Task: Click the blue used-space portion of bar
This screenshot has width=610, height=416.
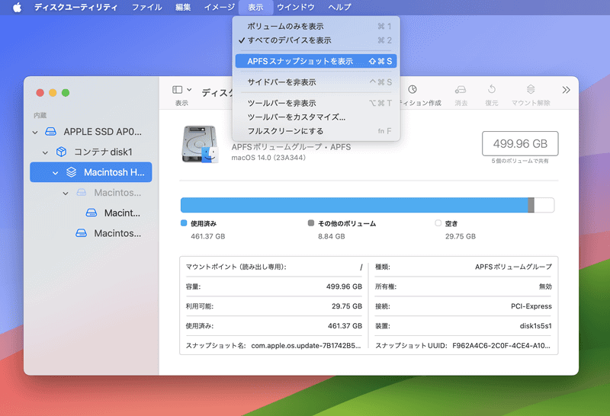Action: [354, 205]
